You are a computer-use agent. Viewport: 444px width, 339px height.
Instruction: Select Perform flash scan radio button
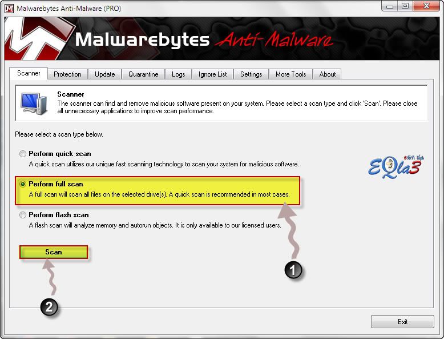point(23,215)
